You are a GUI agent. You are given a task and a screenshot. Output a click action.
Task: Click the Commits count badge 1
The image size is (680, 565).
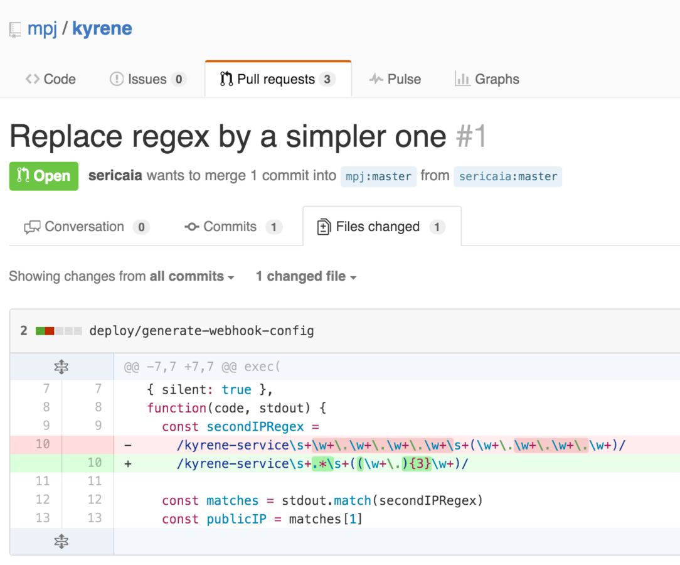[x=274, y=227]
